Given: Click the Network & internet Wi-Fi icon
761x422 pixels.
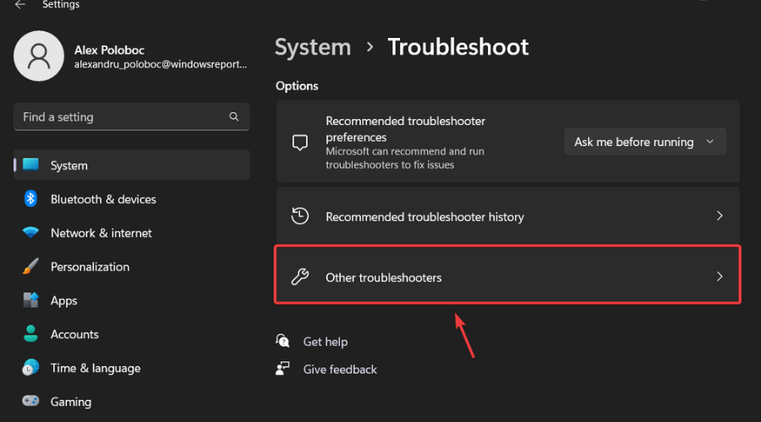Looking at the screenshot, I should click(31, 233).
